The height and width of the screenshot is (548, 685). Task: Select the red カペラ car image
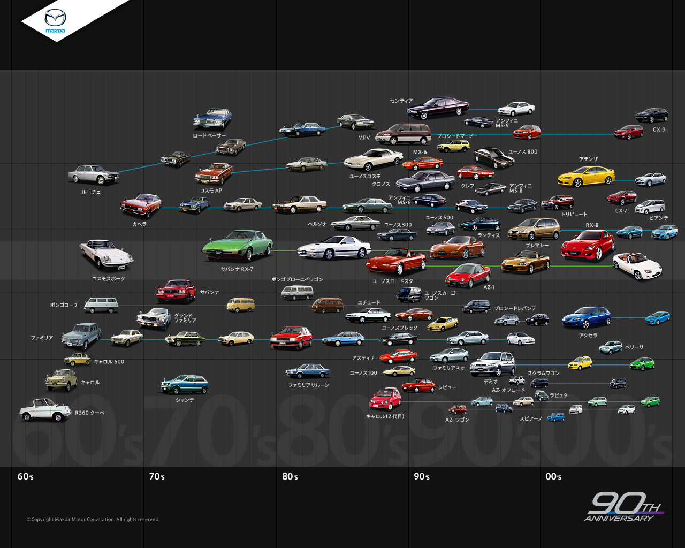pos(141,206)
